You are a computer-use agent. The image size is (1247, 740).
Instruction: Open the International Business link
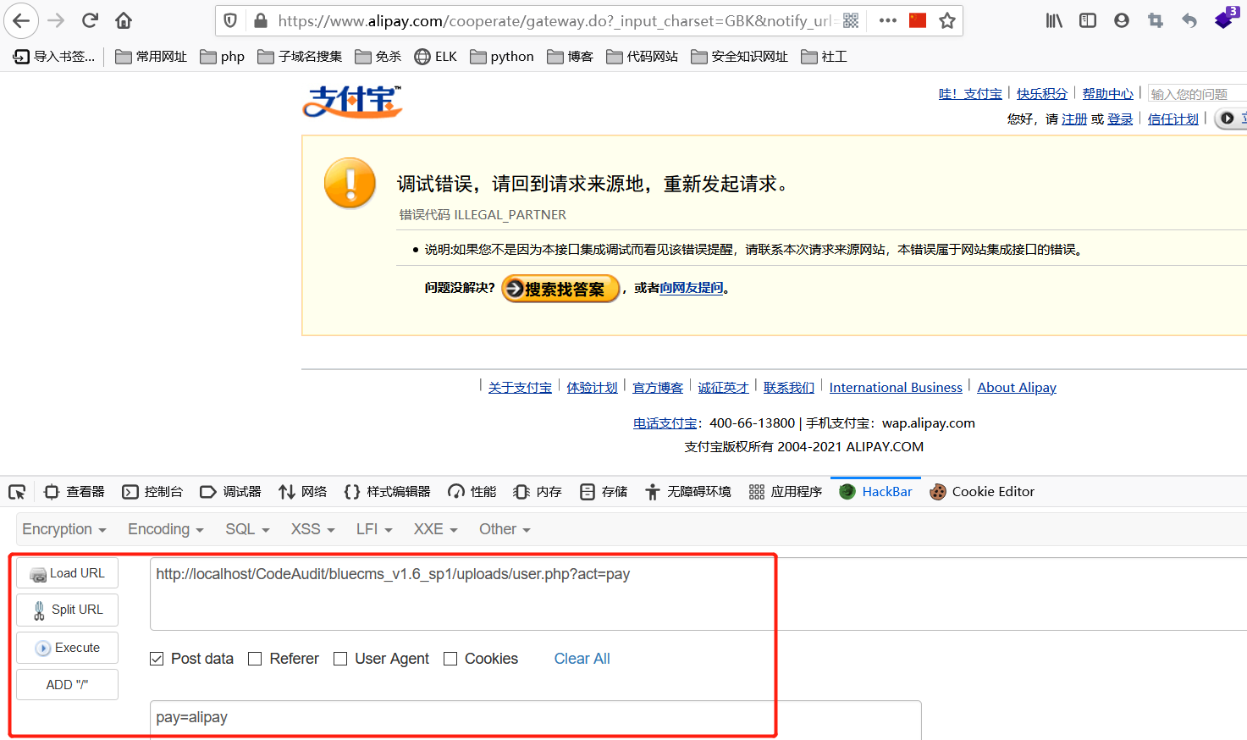[x=896, y=388]
